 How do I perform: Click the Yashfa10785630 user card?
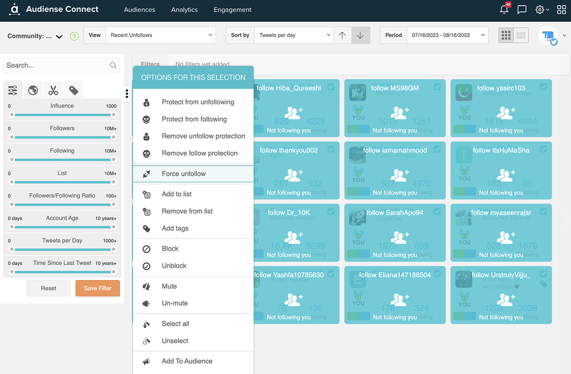[296, 295]
